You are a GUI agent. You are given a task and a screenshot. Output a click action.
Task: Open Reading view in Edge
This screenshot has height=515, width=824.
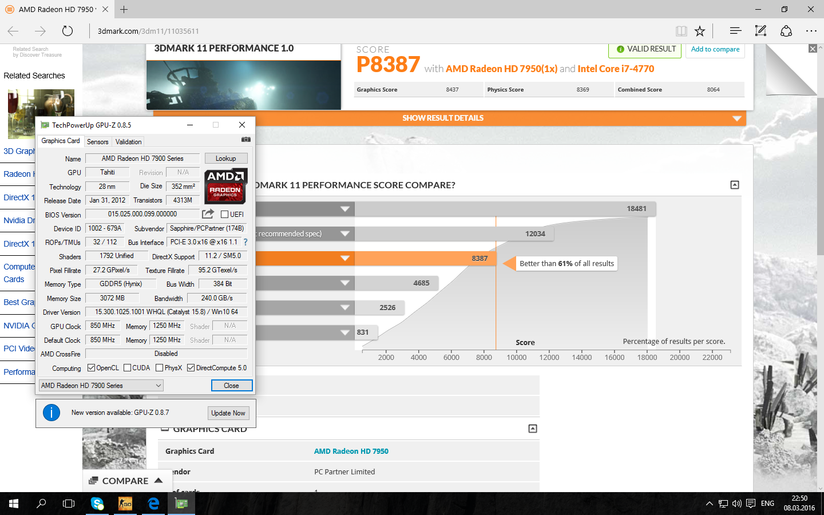pos(681,31)
